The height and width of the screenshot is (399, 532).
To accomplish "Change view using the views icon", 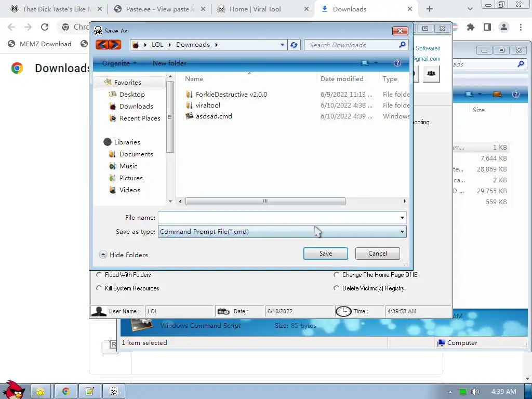I will coord(365,63).
